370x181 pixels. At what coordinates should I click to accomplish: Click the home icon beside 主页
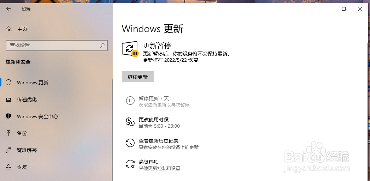click(x=9, y=29)
